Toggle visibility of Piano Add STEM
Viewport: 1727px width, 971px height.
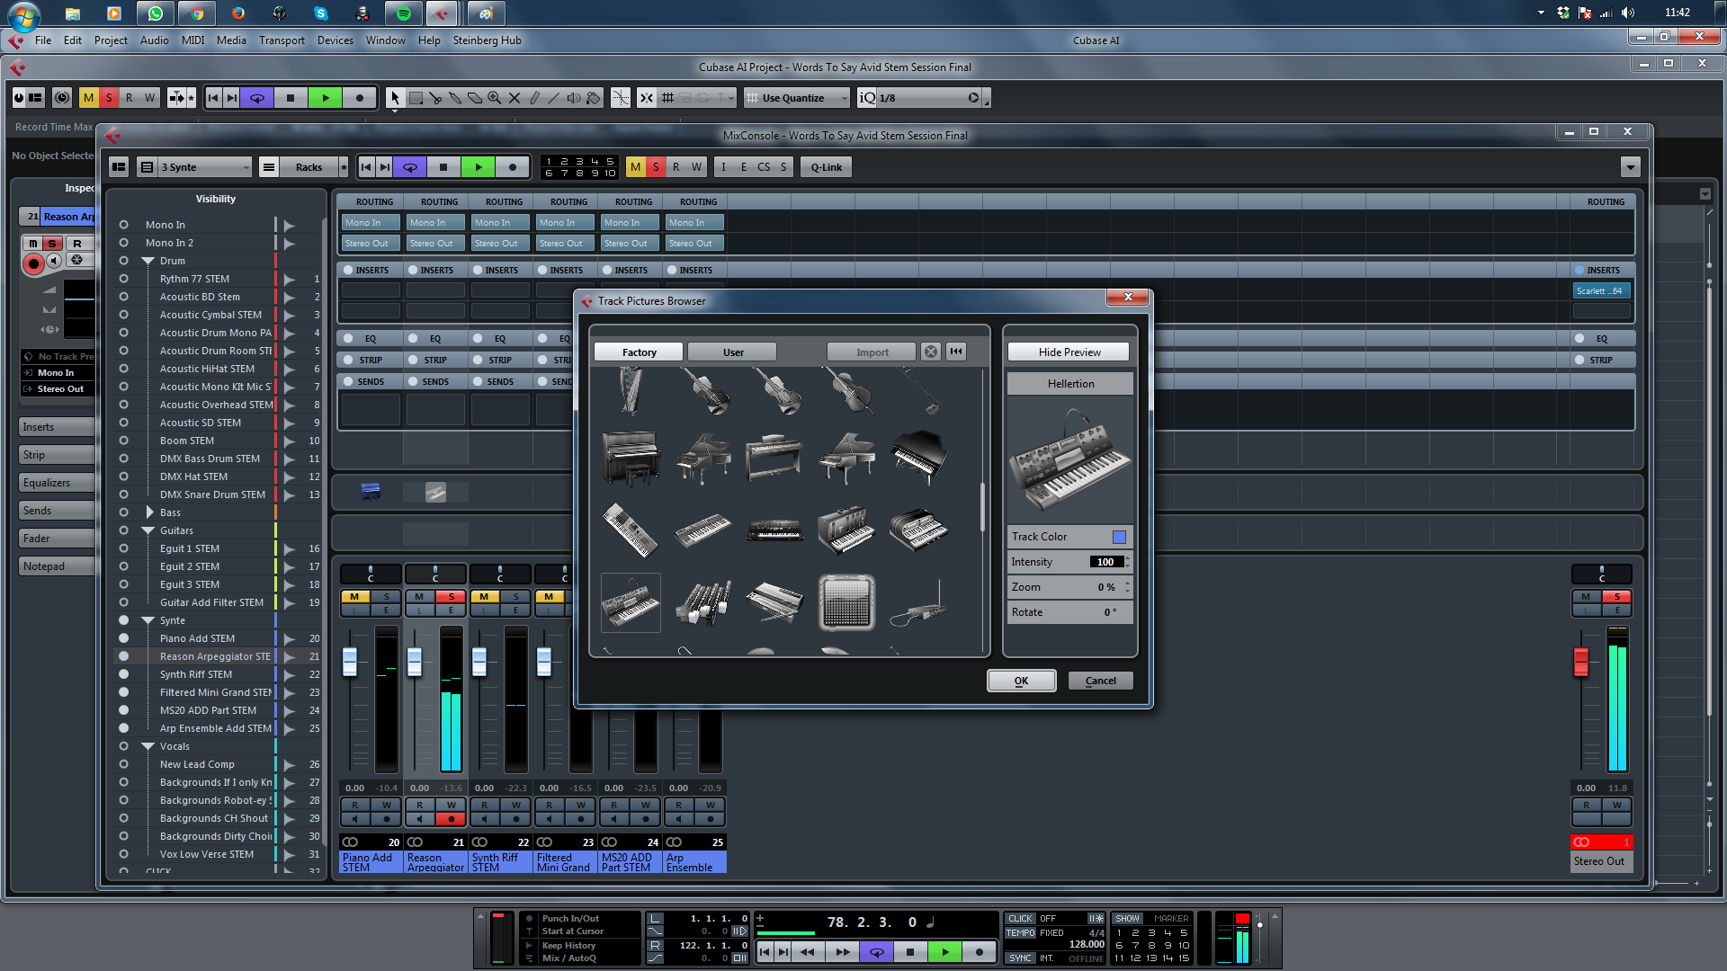[x=123, y=638]
